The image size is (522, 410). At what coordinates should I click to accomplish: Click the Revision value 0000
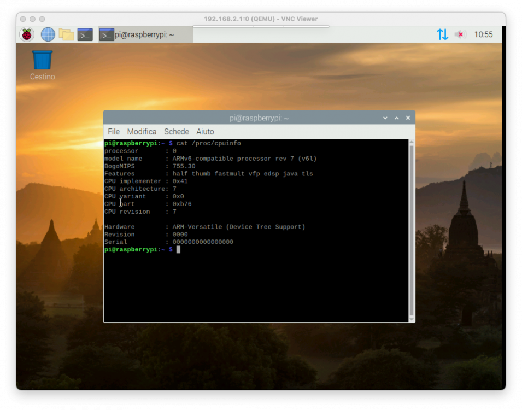coord(180,235)
